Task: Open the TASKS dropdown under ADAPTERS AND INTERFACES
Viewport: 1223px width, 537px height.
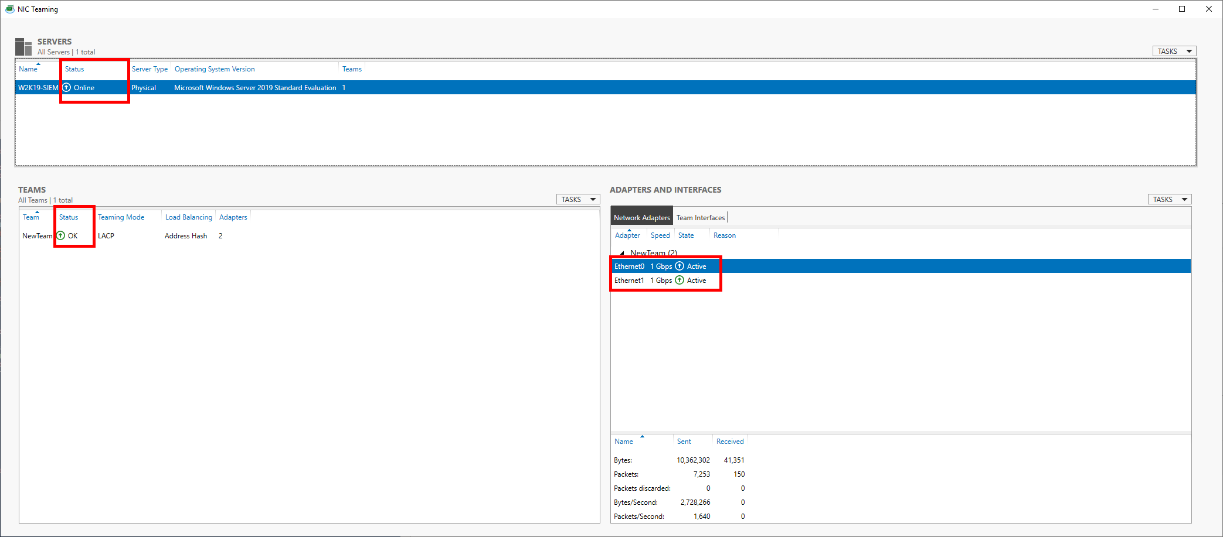Action: [1169, 199]
